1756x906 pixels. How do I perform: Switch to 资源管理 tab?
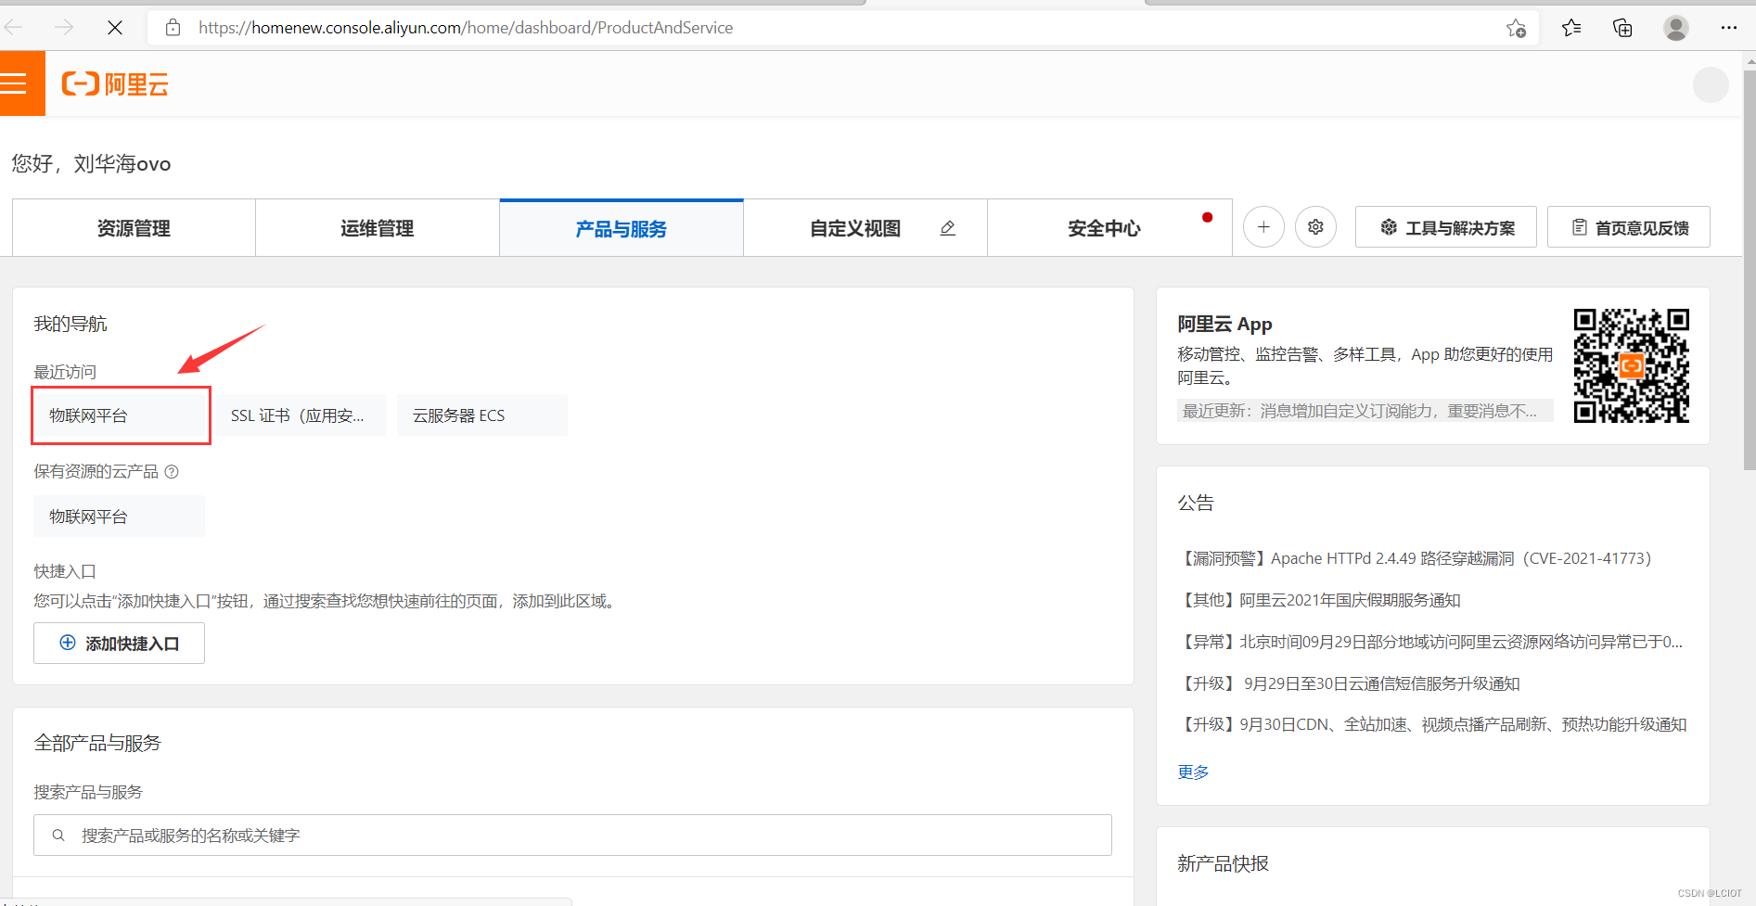[134, 228]
